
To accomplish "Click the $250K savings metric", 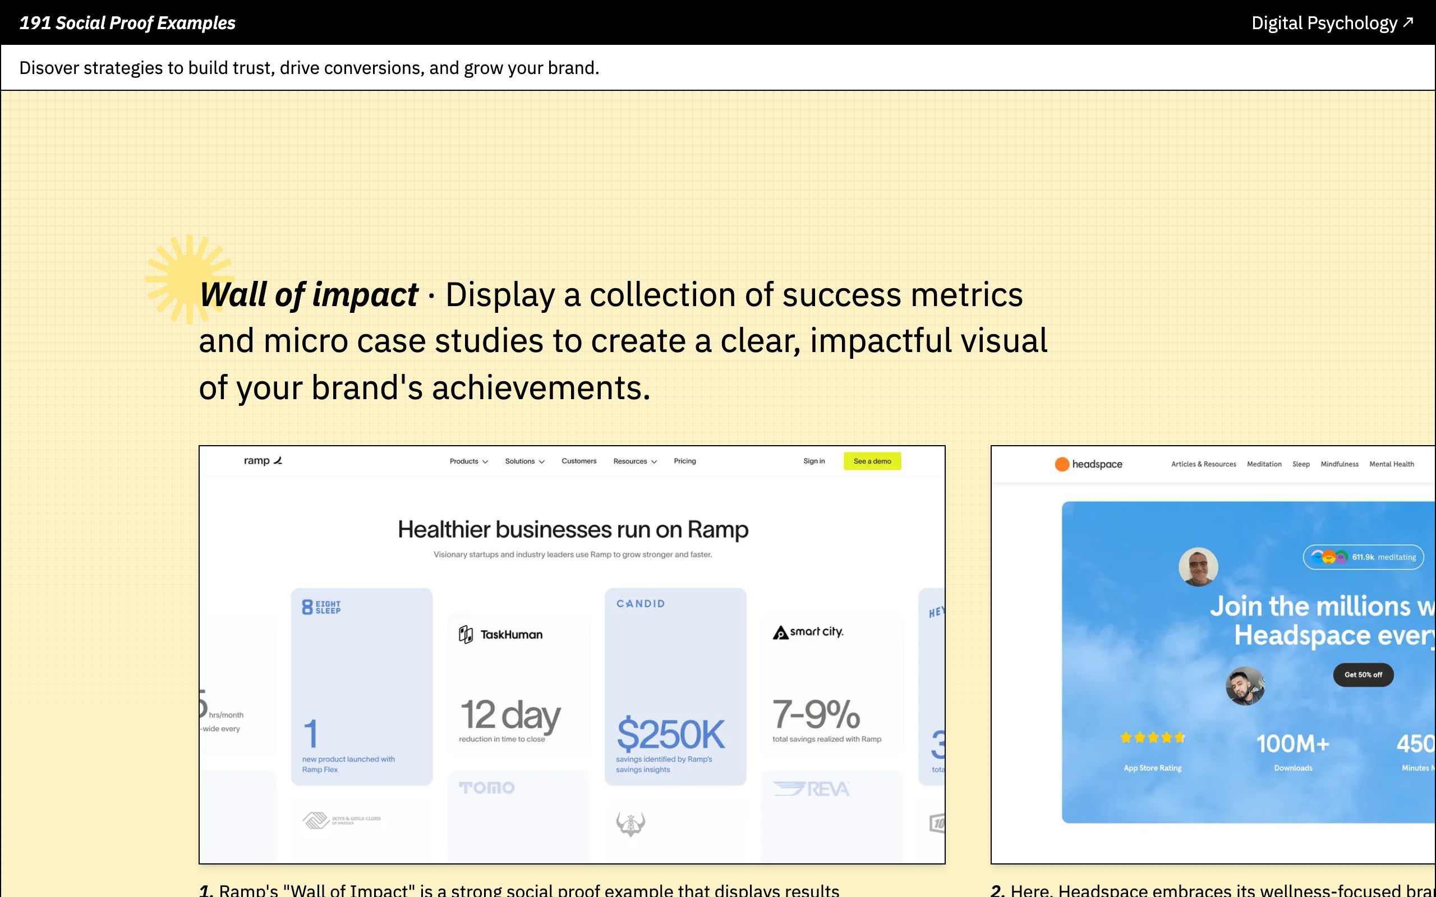I will (670, 734).
